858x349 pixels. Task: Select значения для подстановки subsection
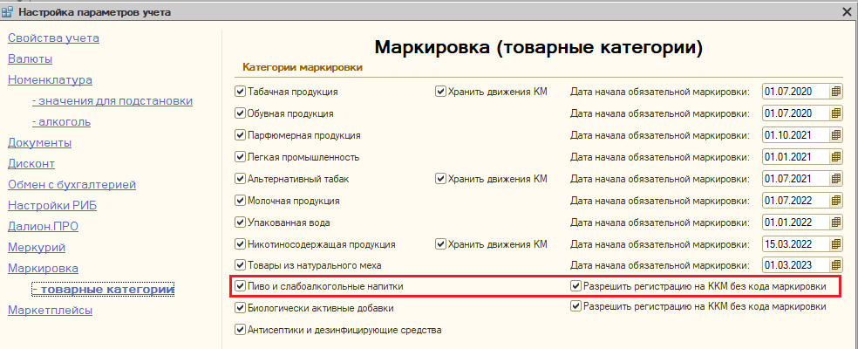pos(112,100)
